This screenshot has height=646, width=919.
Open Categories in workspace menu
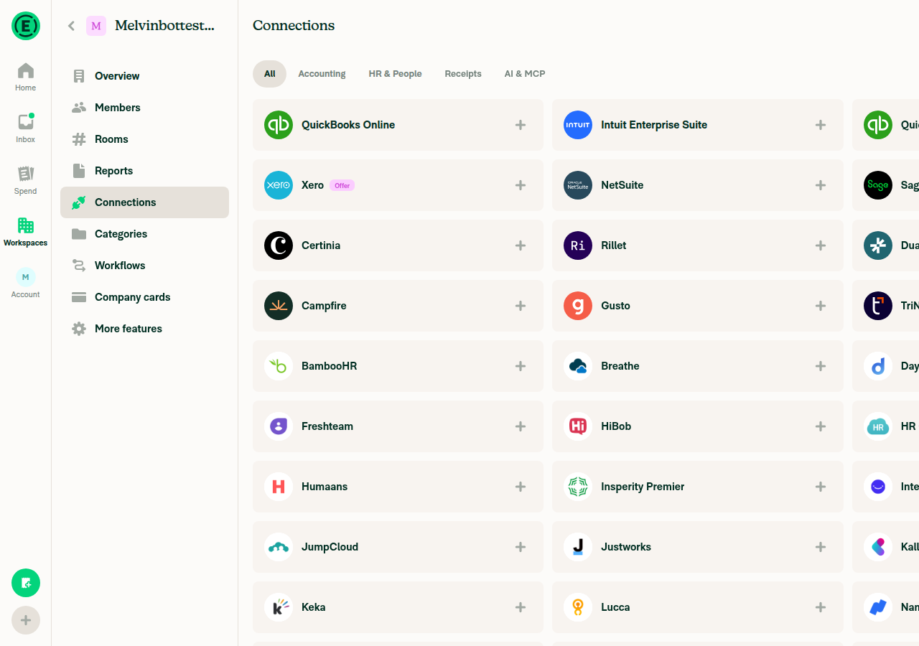(144, 234)
